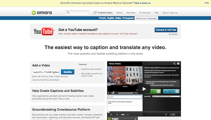Viewport: 211px width, 120px height.
Task: Toggle fullscreen on the video player
Action: pyautogui.click(x=179, y=115)
